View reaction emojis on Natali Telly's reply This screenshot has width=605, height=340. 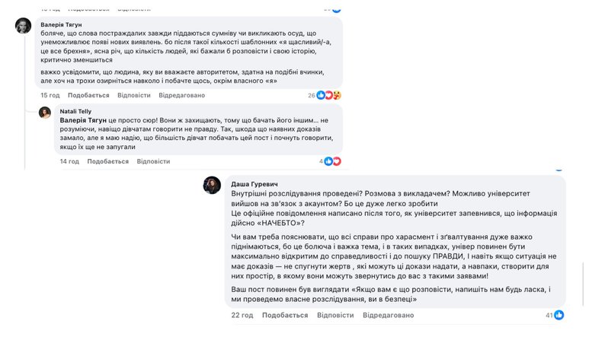(x=332, y=161)
